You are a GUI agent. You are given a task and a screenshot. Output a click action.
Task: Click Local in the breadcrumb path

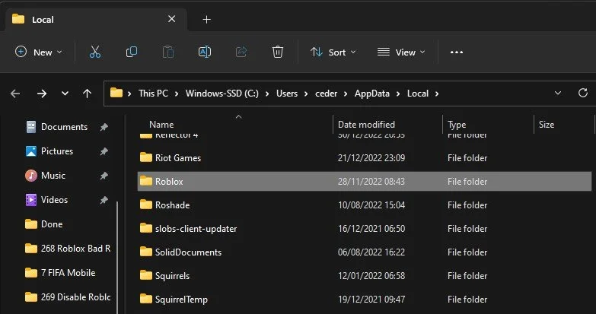418,94
